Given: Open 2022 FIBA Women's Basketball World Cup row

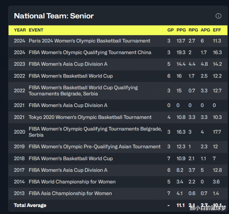Looking at the screenshot, I should click(x=71, y=76).
